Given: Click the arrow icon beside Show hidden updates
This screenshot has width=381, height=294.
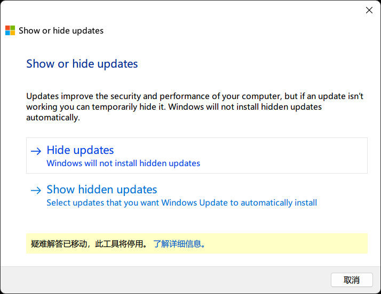Looking at the screenshot, I should coord(36,191).
